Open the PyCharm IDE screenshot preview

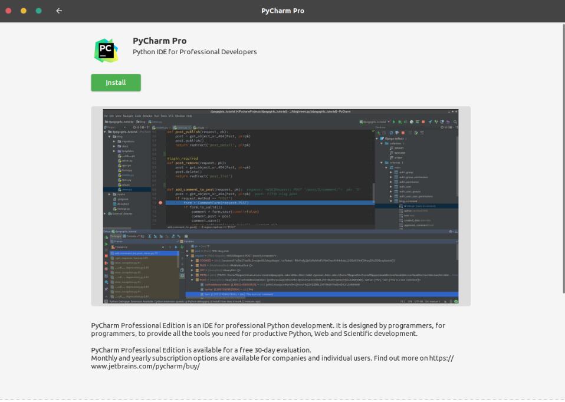[280, 206]
